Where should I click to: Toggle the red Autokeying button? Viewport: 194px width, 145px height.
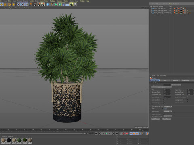(x=127, y=133)
